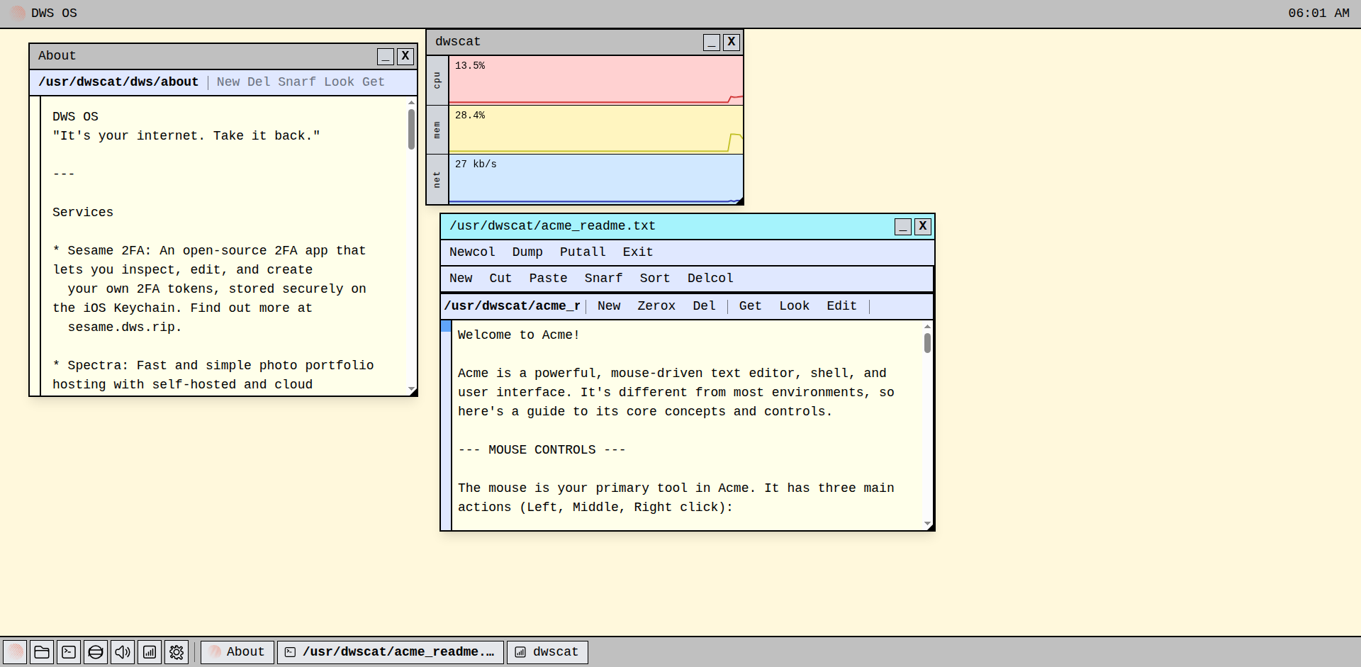Screen dimensions: 1361x667
Task: Click Snarf in About window tag
Action: tap(297, 82)
